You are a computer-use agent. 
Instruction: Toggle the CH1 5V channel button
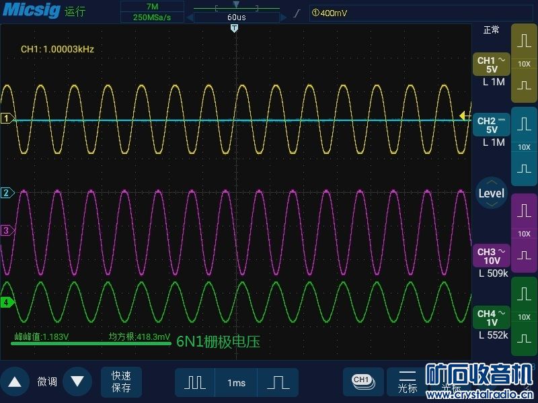point(492,64)
